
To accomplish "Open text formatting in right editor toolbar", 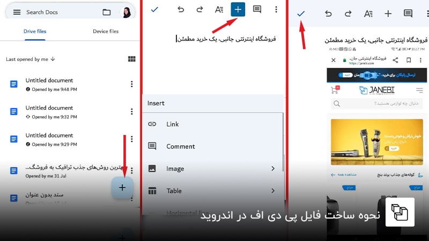I will (368, 13).
